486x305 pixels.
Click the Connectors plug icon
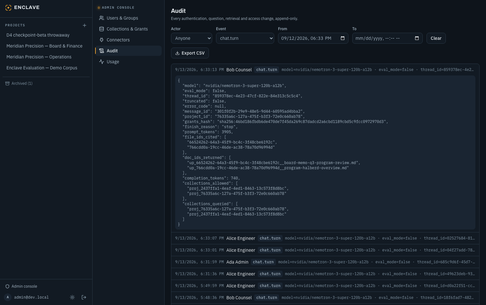coord(102,40)
